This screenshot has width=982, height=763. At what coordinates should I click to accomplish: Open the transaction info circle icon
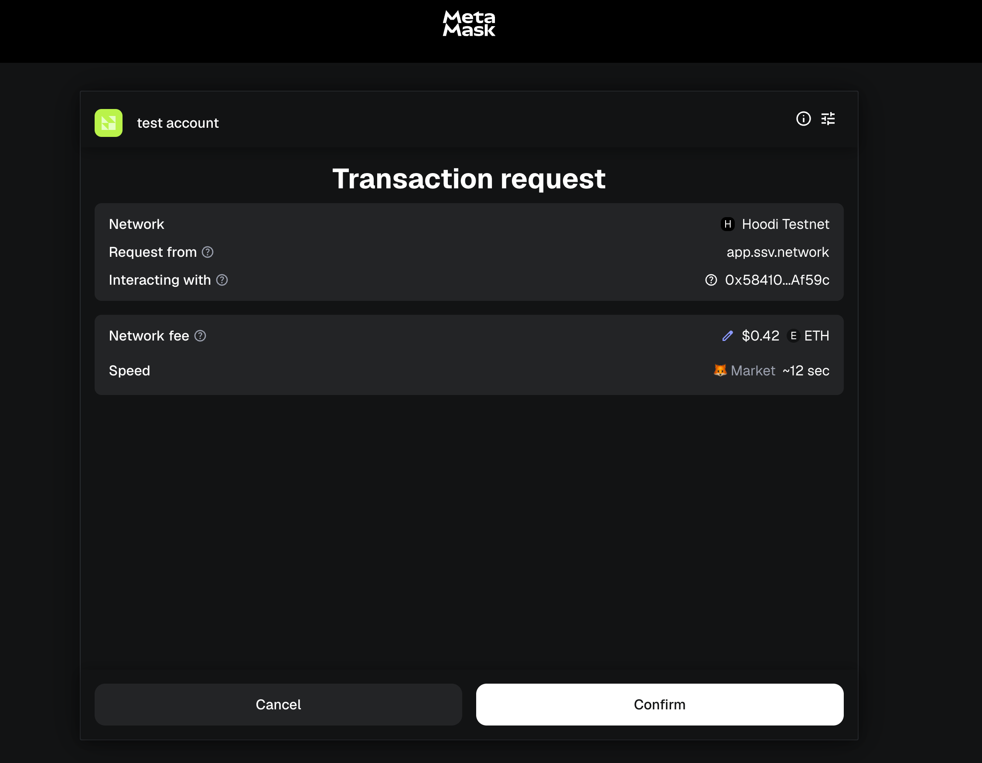click(x=803, y=119)
